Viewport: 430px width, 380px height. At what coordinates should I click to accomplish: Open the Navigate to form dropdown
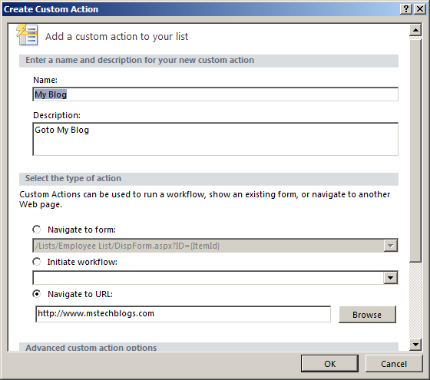tap(391, 246)
